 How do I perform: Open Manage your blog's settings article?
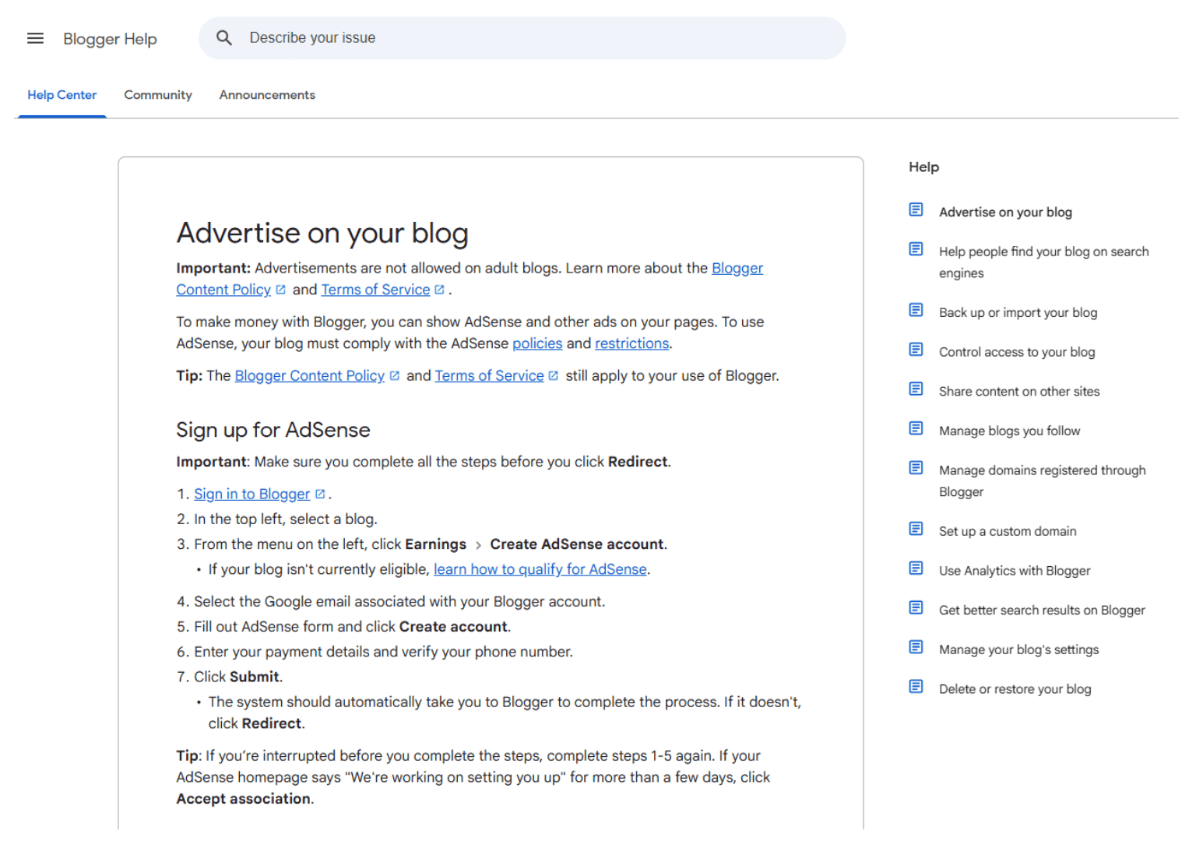[1018, 649]
